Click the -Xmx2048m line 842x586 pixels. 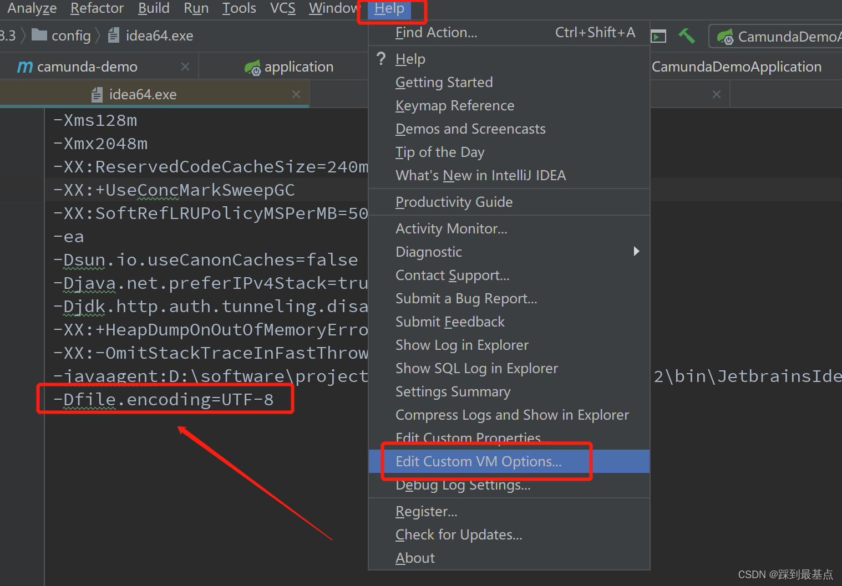100,144
